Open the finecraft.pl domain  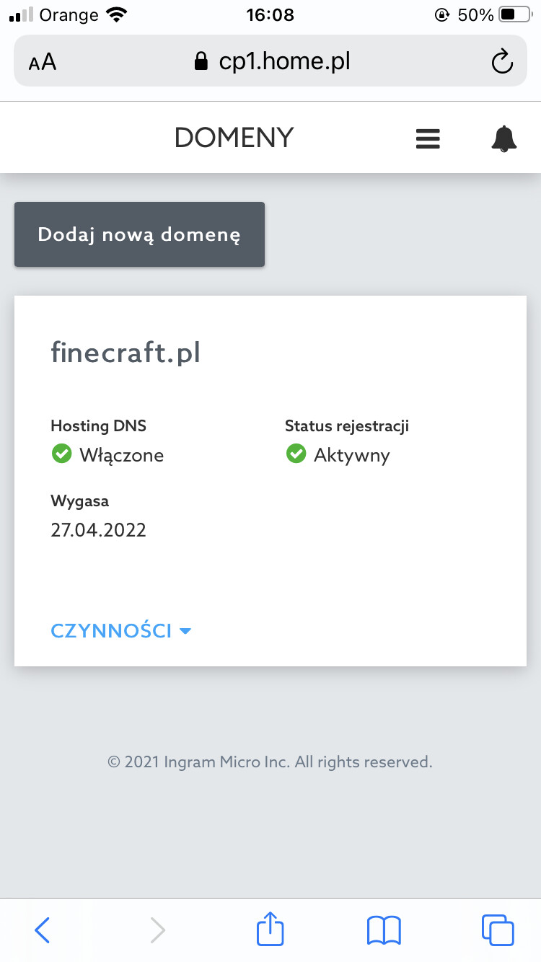(126, 353)
